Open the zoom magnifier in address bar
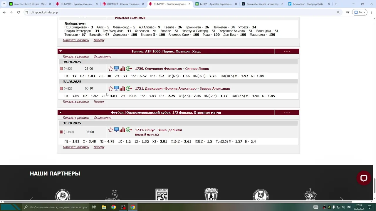The image size is (376, 211). pyautogui.click(x=338, y=12)
